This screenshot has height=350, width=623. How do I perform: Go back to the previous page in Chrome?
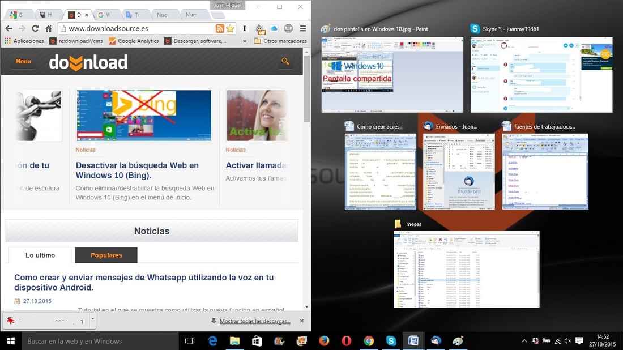click(x=8, y=28)
